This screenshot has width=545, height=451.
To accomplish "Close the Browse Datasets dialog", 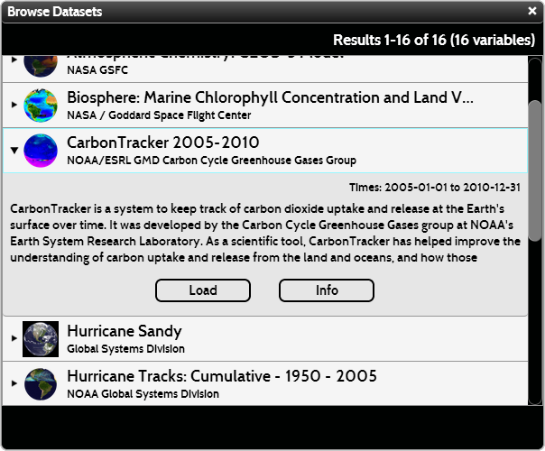I will [x=531, y=11].
